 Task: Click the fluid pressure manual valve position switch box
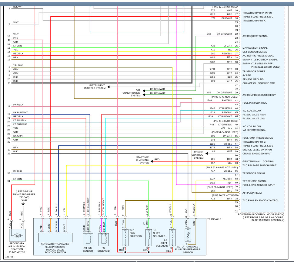pyautogui.click(x=55, y=238)
